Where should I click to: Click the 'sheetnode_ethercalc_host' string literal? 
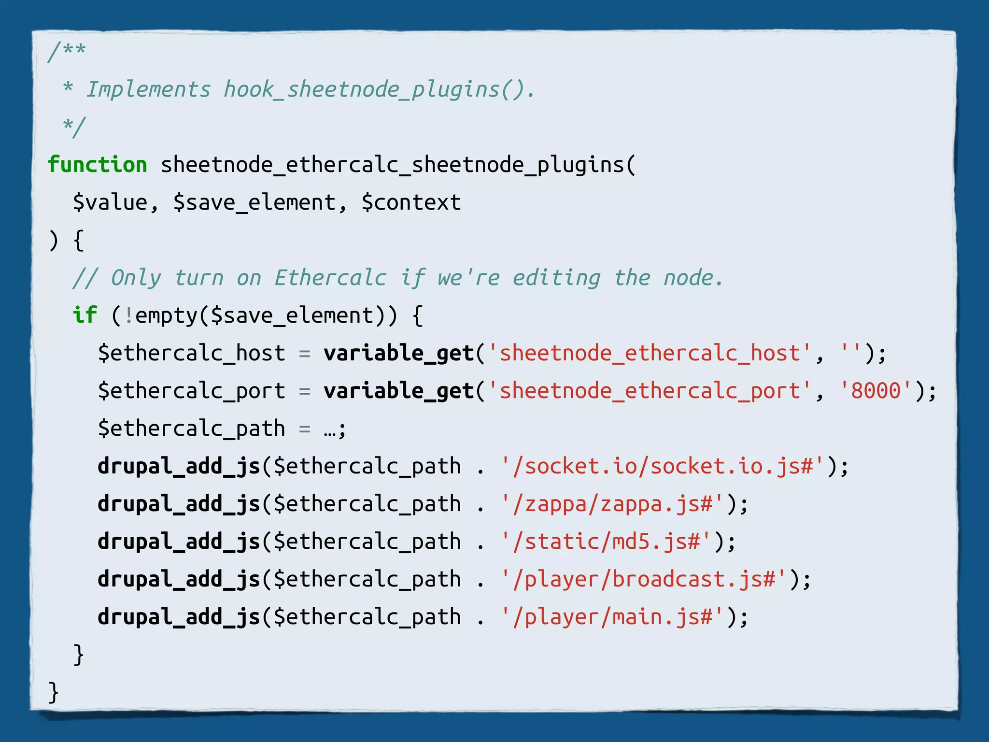click(650, 353)
